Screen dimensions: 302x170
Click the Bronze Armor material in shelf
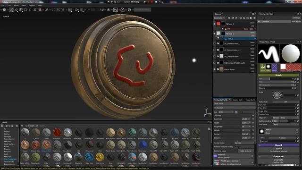pyautogui.click(x=121, y=132)
